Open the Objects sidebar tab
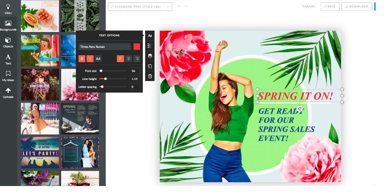Viewport: 384px width, 194px height. click(x=8, y=43)
